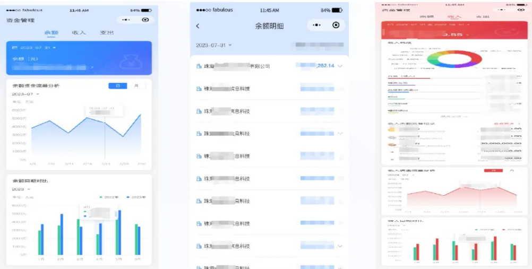The image size is (532, 269).
Task: Tap the tallest blue bar in 余额同期对比 chart
Action: click(119, 232)
